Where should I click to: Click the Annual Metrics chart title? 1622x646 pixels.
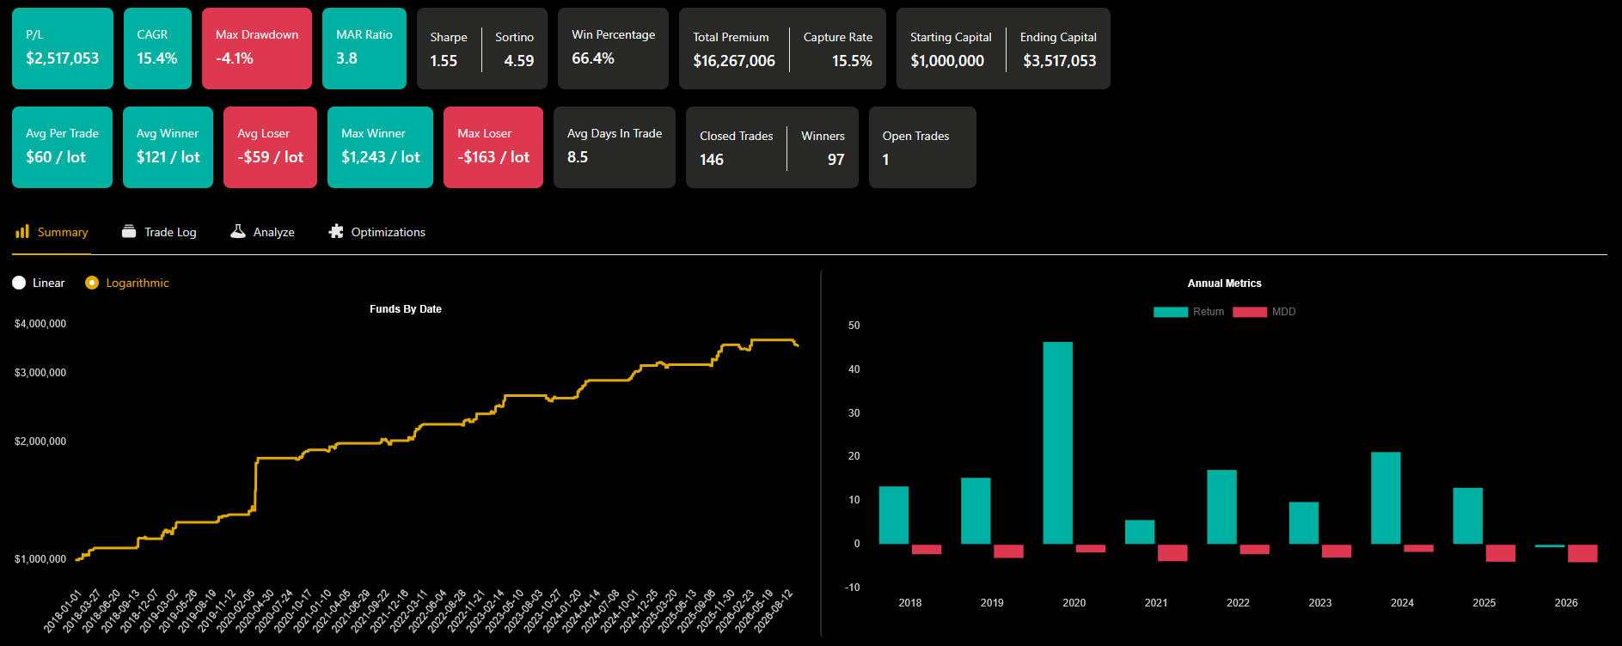pyautogui.click(x=1225, y=283)
